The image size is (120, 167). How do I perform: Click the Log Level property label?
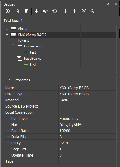[x=19, y=119]
